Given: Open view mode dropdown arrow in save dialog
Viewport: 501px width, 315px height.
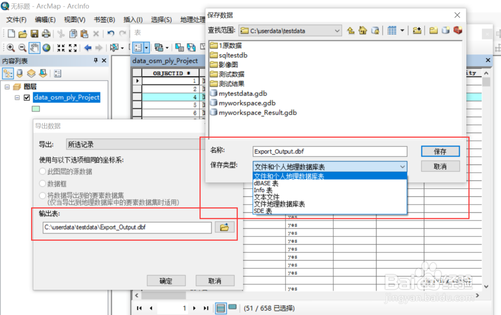Looking at the screenshot, I should (402, 31).
